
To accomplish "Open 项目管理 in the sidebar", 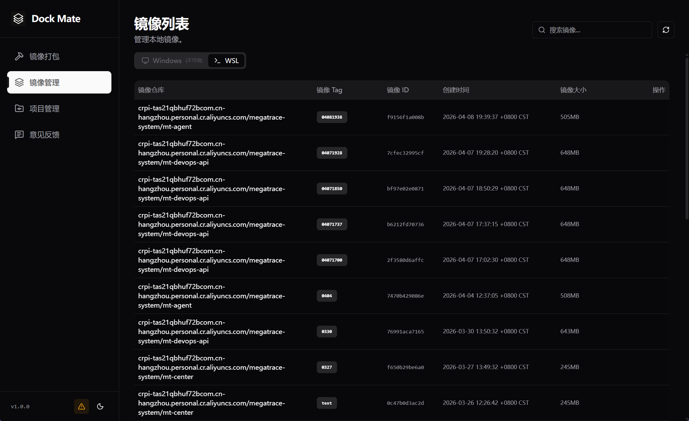I will 44,108.
